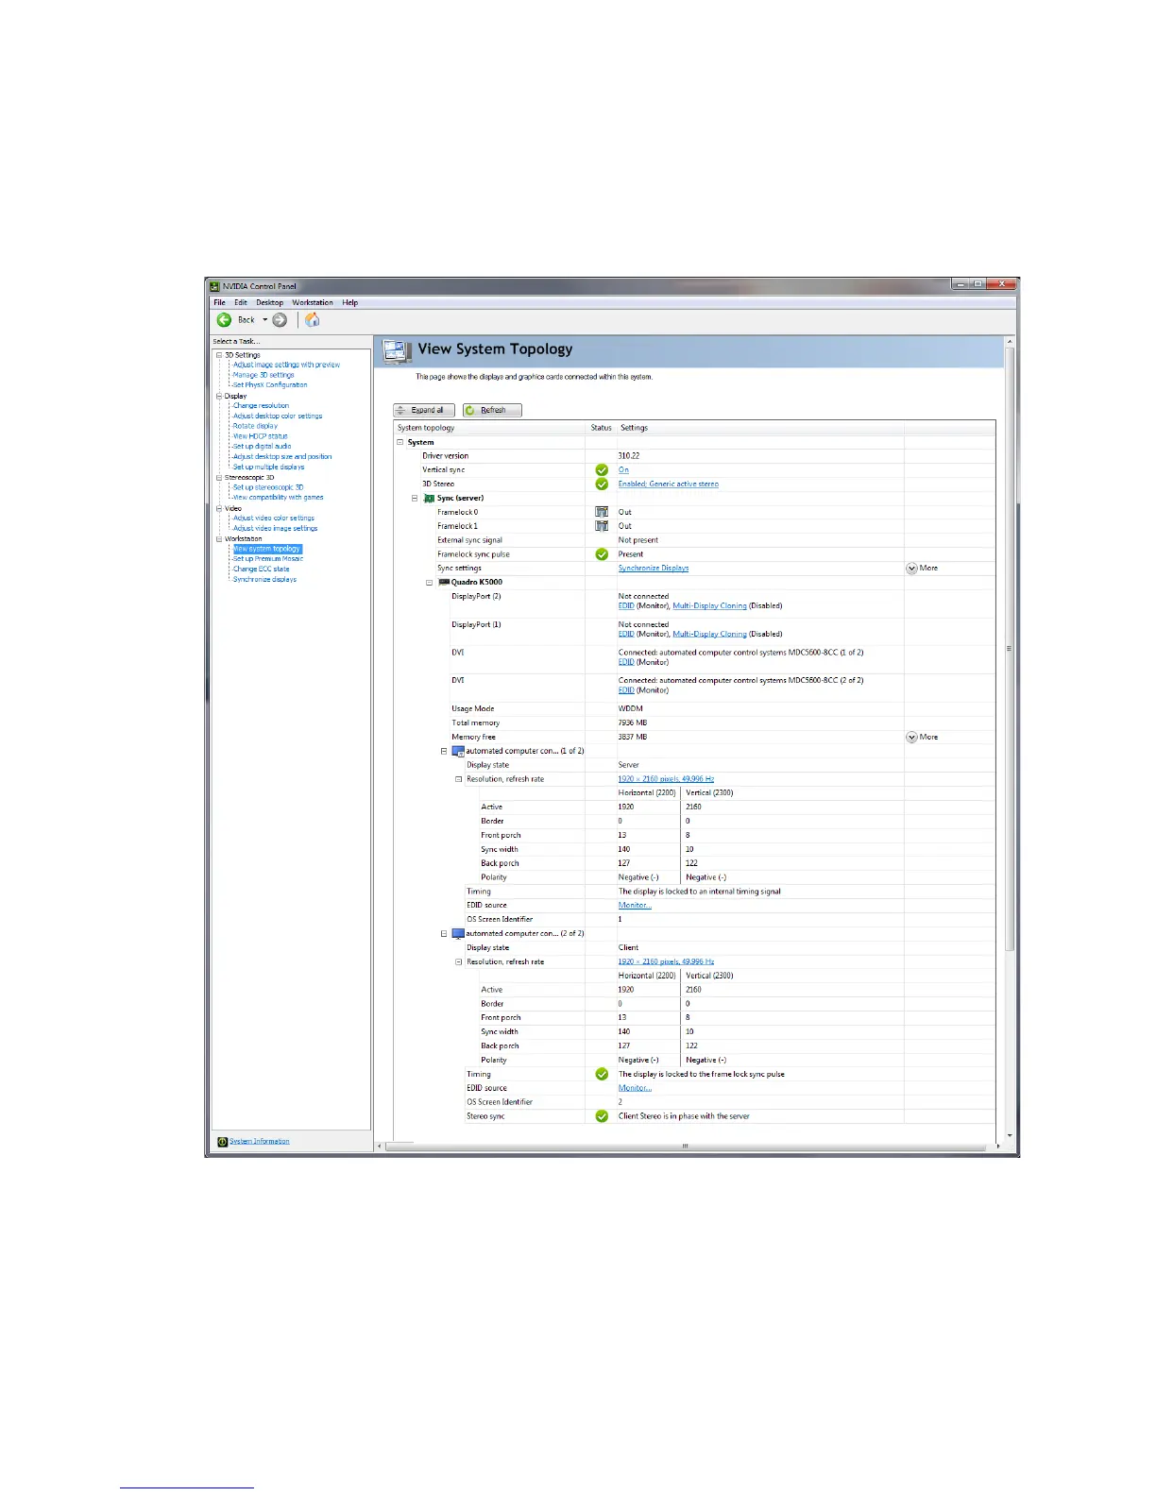The image size is (1156, 1496).
Task: Click the Home icon in toolbar
Action: pos(313,320)
